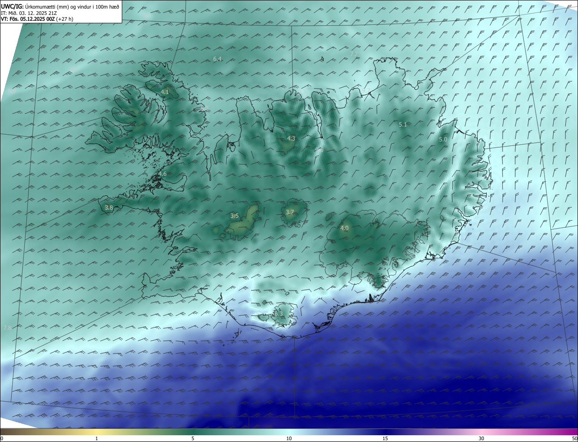Image resolution: width=578 pixels, height=442 pixels.
Task: Click the 50 tick on the color scale
Action: tap(574, 438)
